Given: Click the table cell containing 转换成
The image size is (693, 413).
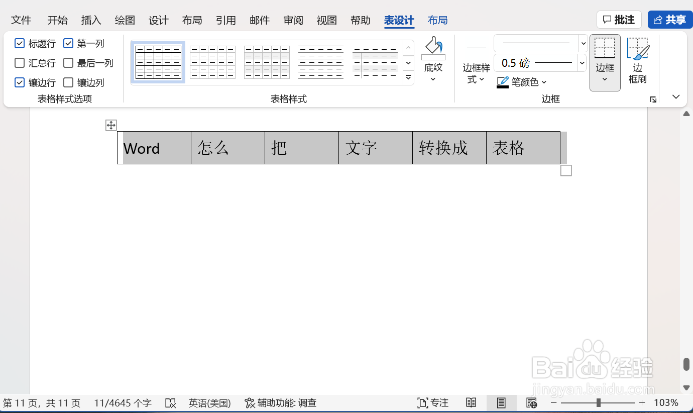Looking at the screenshot, I should tap(449, 148).
